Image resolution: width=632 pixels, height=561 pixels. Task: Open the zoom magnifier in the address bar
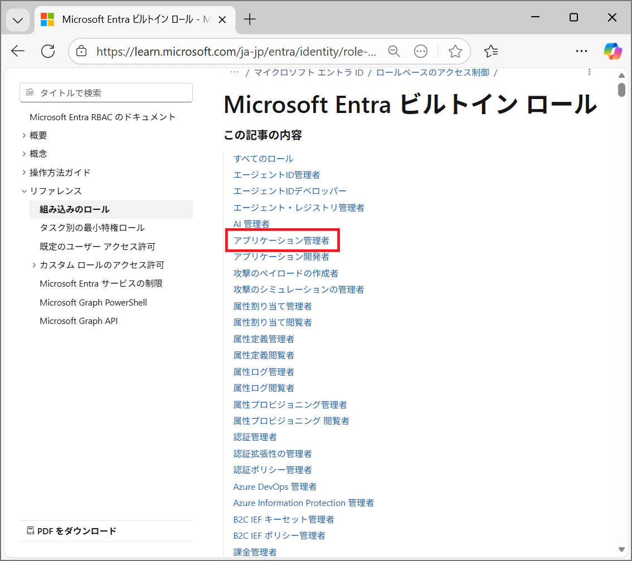click(394, 51)
